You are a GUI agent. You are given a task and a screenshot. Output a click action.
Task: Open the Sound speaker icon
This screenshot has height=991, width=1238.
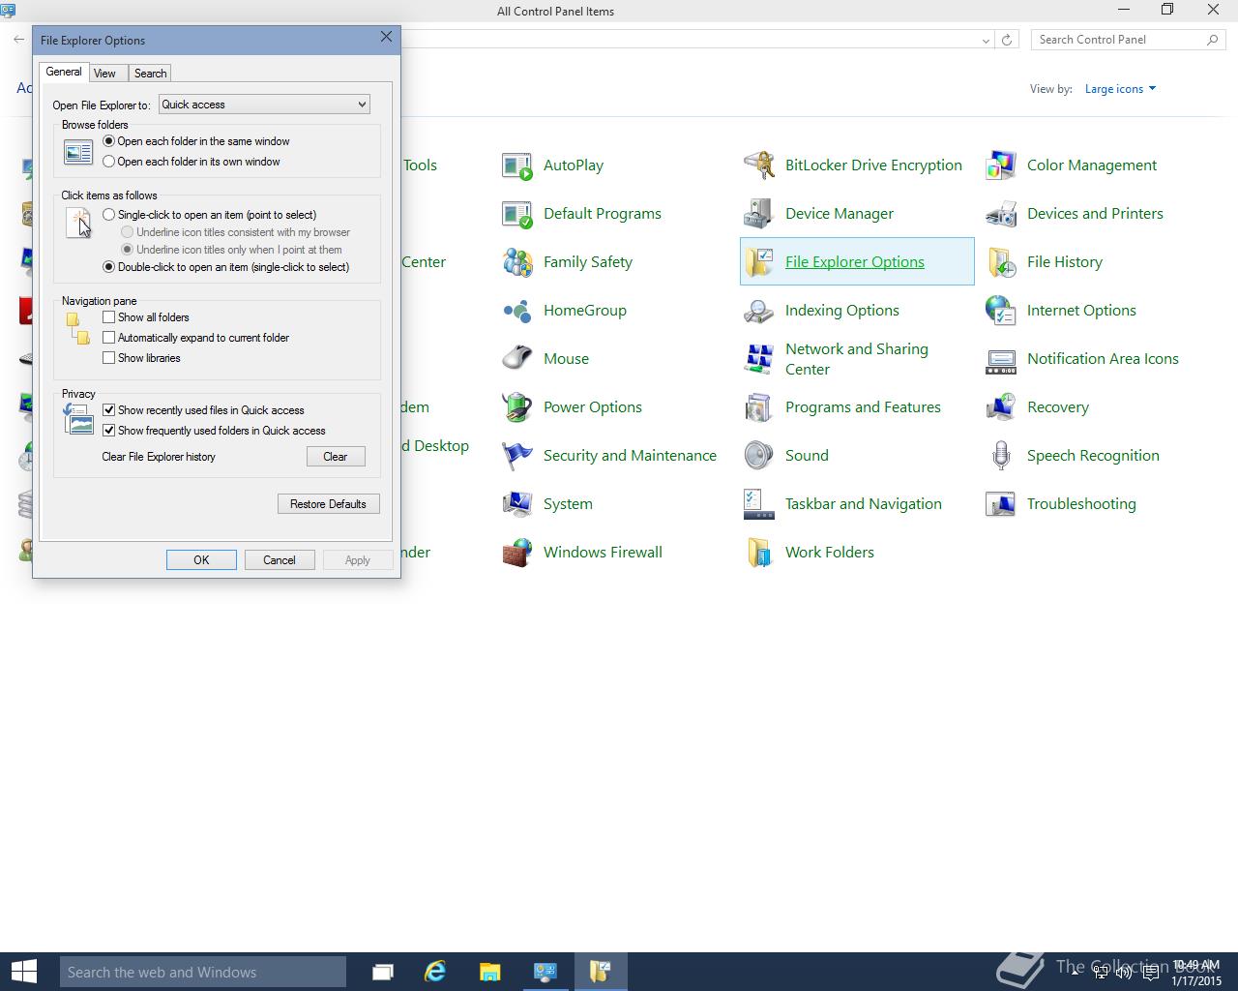pos(759,456)
